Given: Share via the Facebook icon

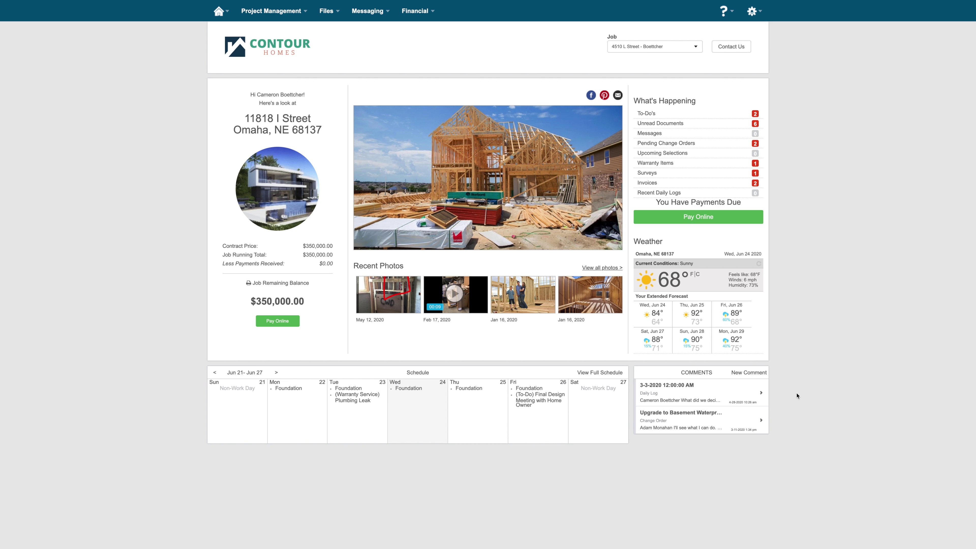Looking at the screenshot, I should click(591, 95).
